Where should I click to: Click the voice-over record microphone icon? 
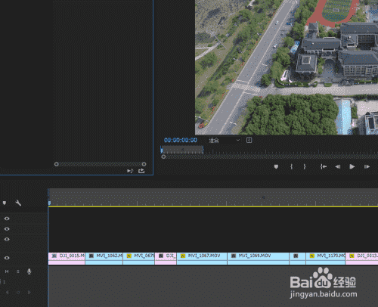pyautogui.click(x=29, y=271)
